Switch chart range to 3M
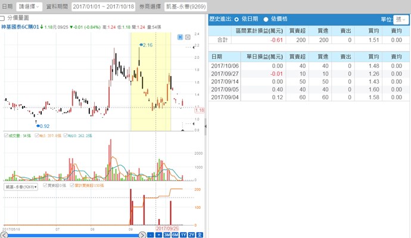411x238 pixels. 167,234
